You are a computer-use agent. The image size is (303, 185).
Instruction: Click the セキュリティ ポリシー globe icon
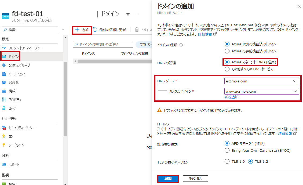coord(4,128)
